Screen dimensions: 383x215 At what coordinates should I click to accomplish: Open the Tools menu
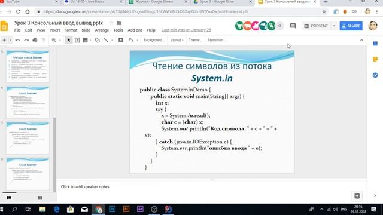point(118,30)
